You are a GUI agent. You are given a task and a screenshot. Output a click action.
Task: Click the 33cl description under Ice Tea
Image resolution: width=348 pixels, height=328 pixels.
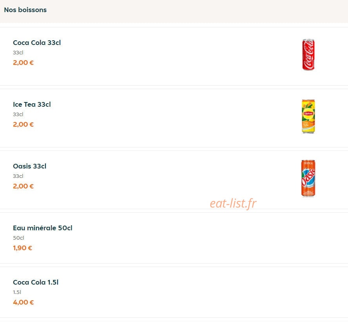tap(18, 114)
